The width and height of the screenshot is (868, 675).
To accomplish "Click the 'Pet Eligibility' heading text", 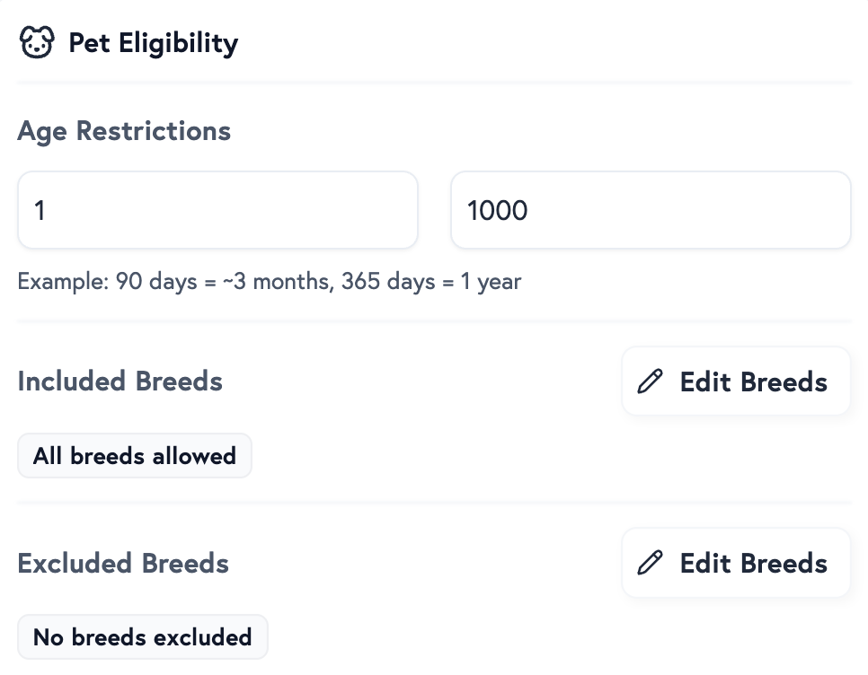I will point(153,43).
